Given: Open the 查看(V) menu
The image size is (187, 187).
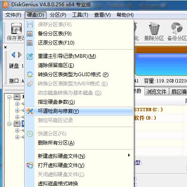Looking at the screenshot, I should (102, 15).
